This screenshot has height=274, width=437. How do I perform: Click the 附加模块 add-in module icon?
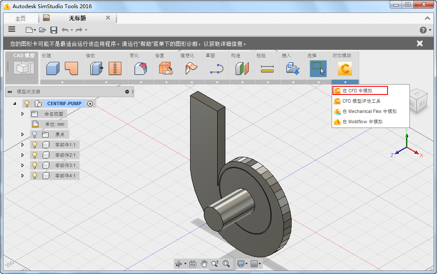(345, 69)
